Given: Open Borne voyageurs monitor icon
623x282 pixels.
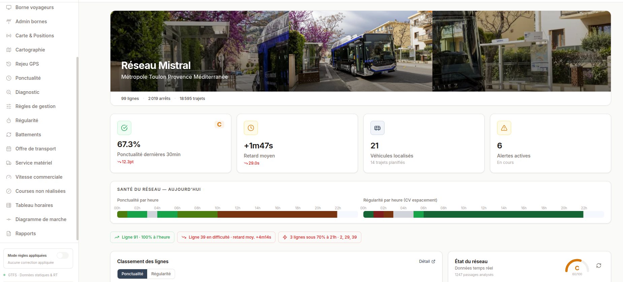Looking at the screenshot, I should [x=9, y=7].
